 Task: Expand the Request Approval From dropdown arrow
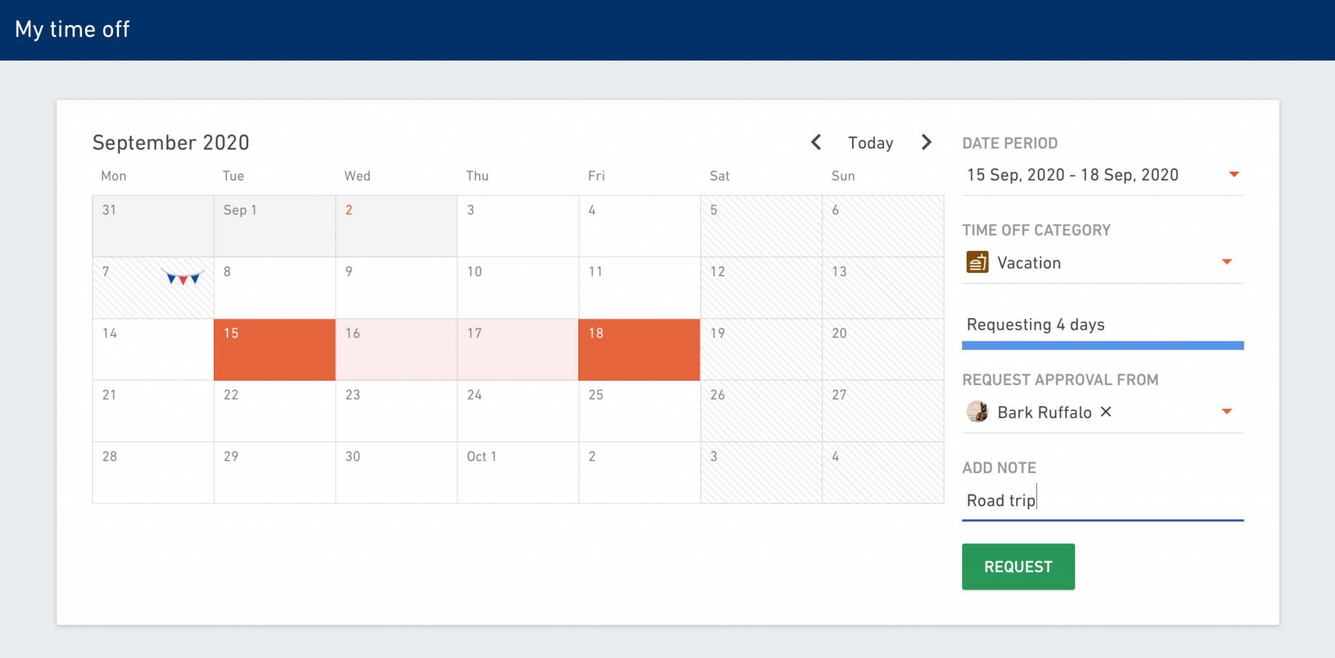click(x=1227, y=412)
